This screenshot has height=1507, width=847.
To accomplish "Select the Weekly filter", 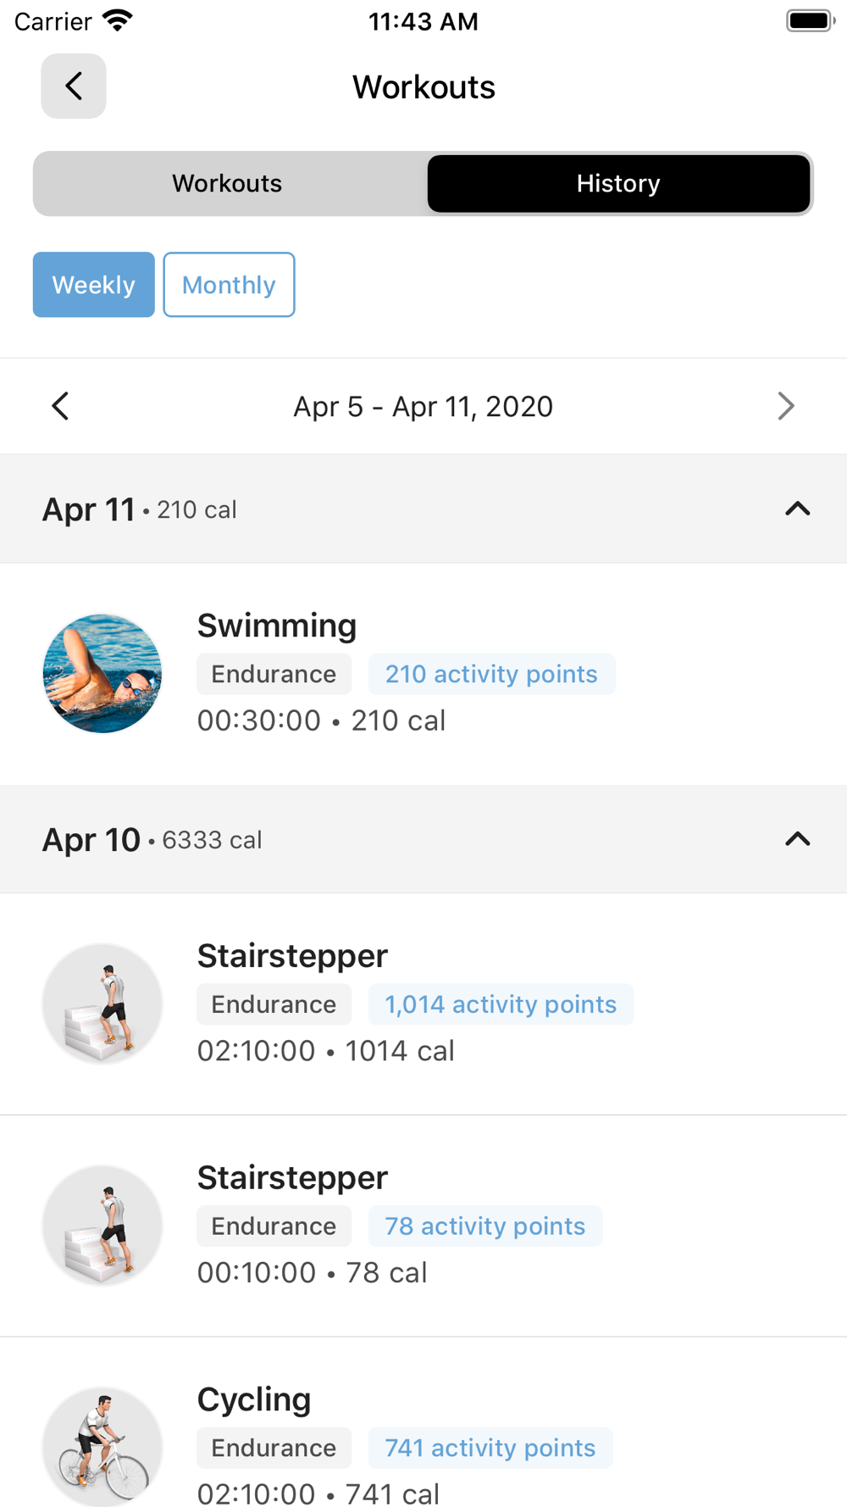I will [x=94, y=285].
